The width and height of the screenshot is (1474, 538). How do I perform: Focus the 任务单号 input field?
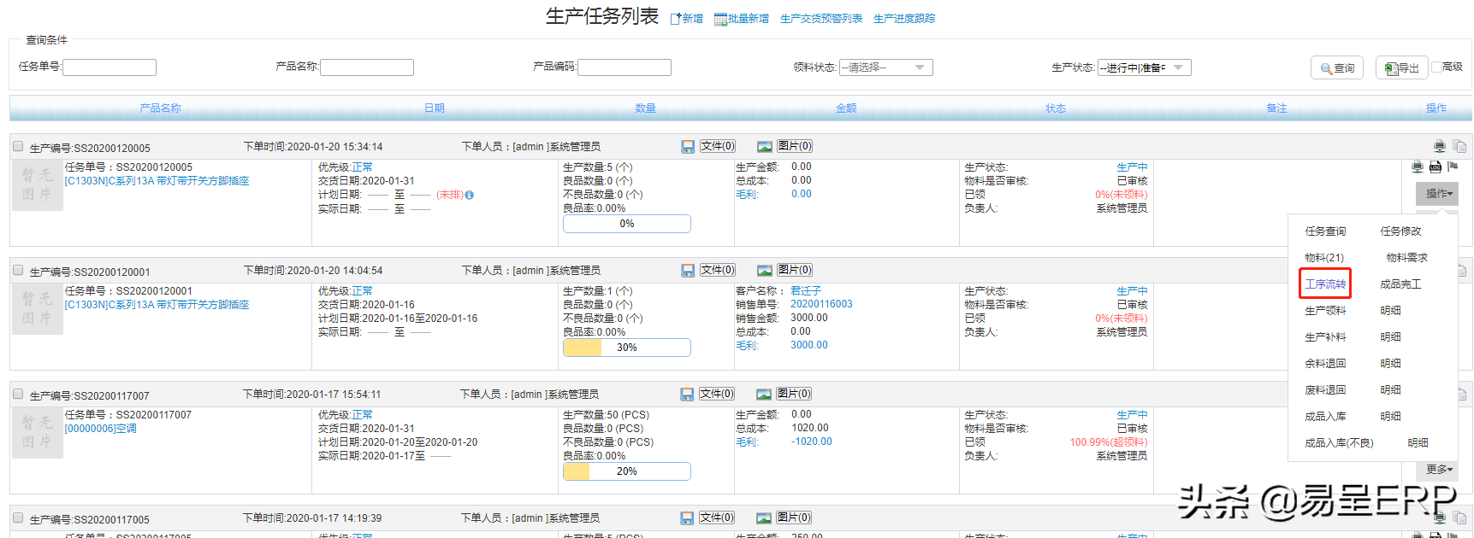pyautogui.click(x=110, y=67)
